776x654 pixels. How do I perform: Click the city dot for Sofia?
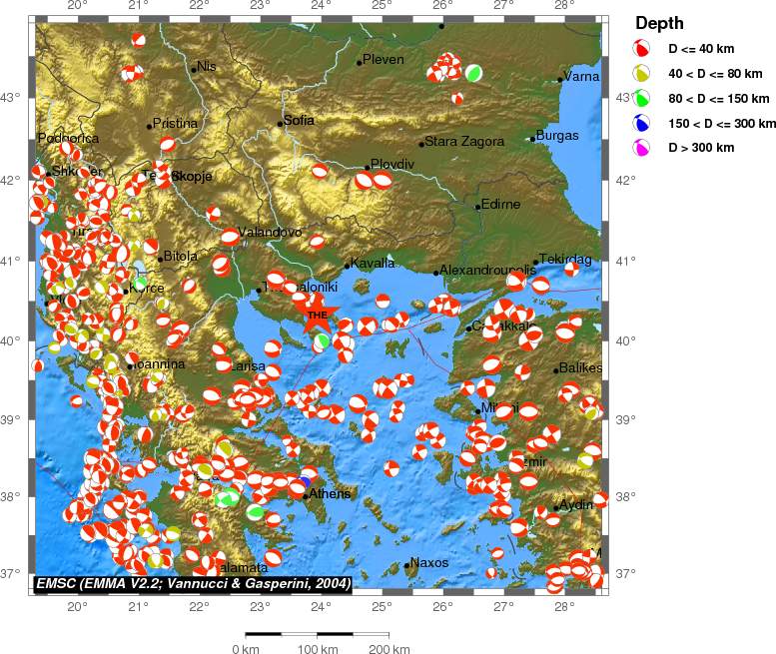pyautogui.click(x=280, y=124)
